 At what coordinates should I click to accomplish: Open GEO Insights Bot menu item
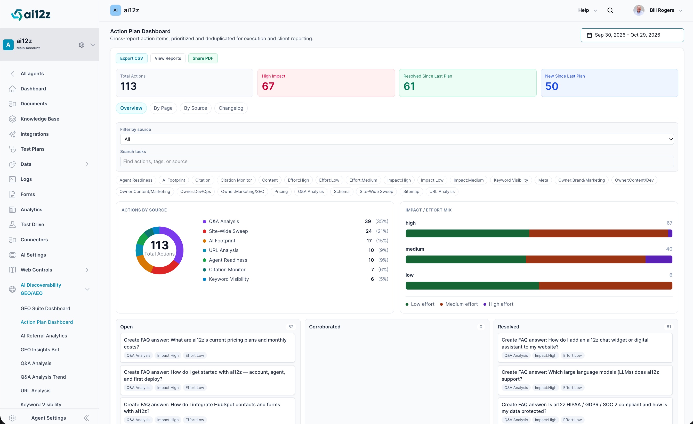(x=40, y=350)
